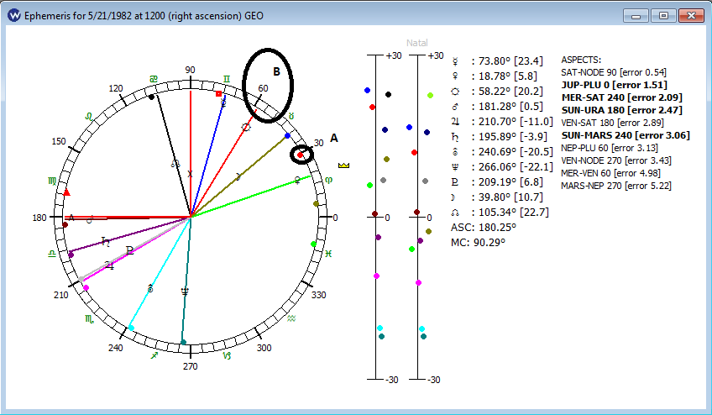
Task: Select the 'SUN-MARS 240 [error 3.06]' aspect
Action: click(x=626, y=135)
